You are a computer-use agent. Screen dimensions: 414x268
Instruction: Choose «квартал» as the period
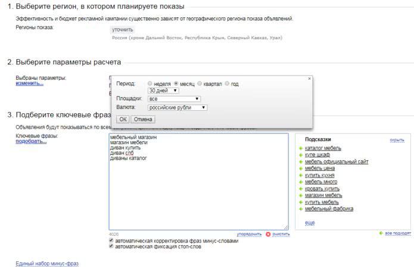(x=200, y=84)
